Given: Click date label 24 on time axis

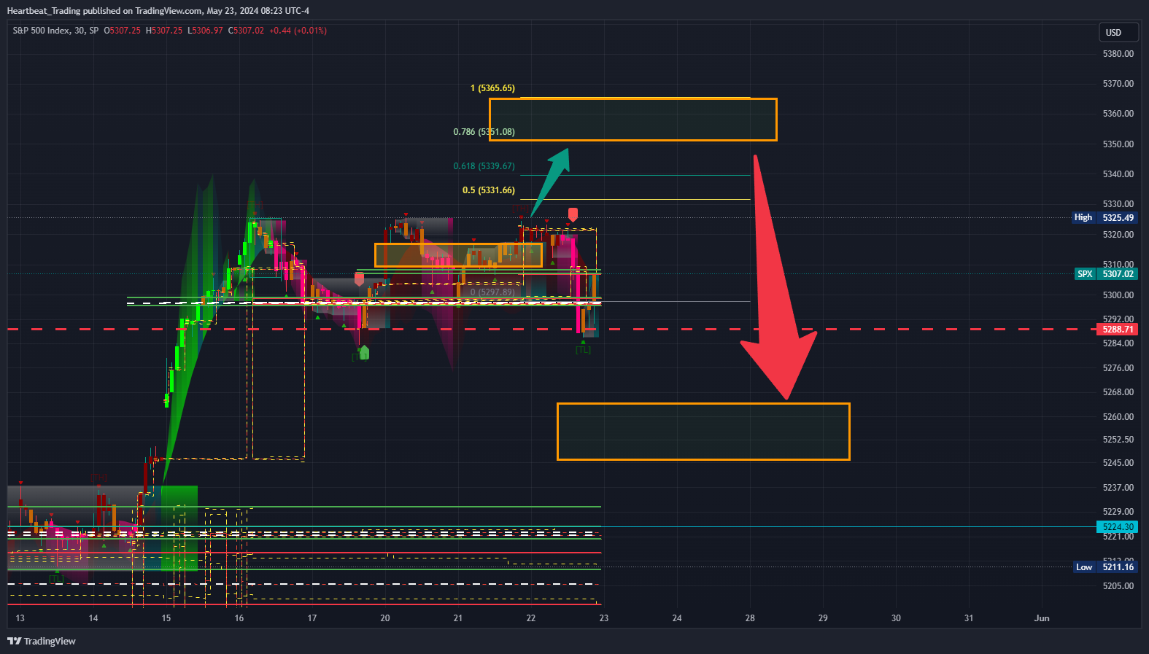Looking at the screenshot, I should coord(677,618).
